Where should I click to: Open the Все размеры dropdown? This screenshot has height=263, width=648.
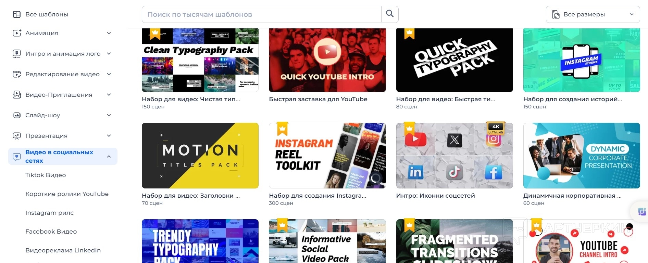click(x=593, y=14)
